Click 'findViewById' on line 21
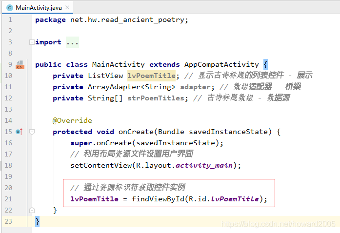The height and width of the screenshot is (233, 340). tap(158, 199)
